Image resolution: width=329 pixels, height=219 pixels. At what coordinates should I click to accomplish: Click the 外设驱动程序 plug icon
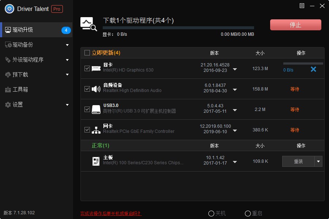[8, 60]
